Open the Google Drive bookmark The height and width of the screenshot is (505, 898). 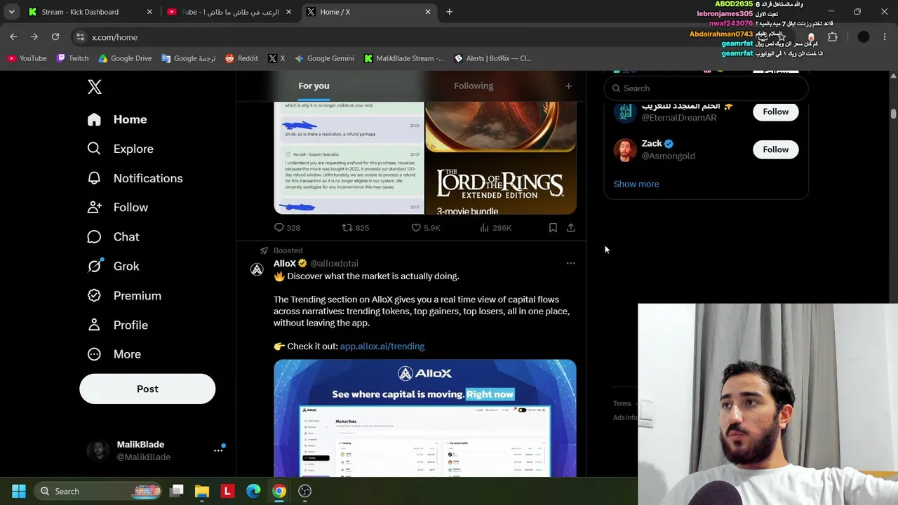[x=125, y=58]
